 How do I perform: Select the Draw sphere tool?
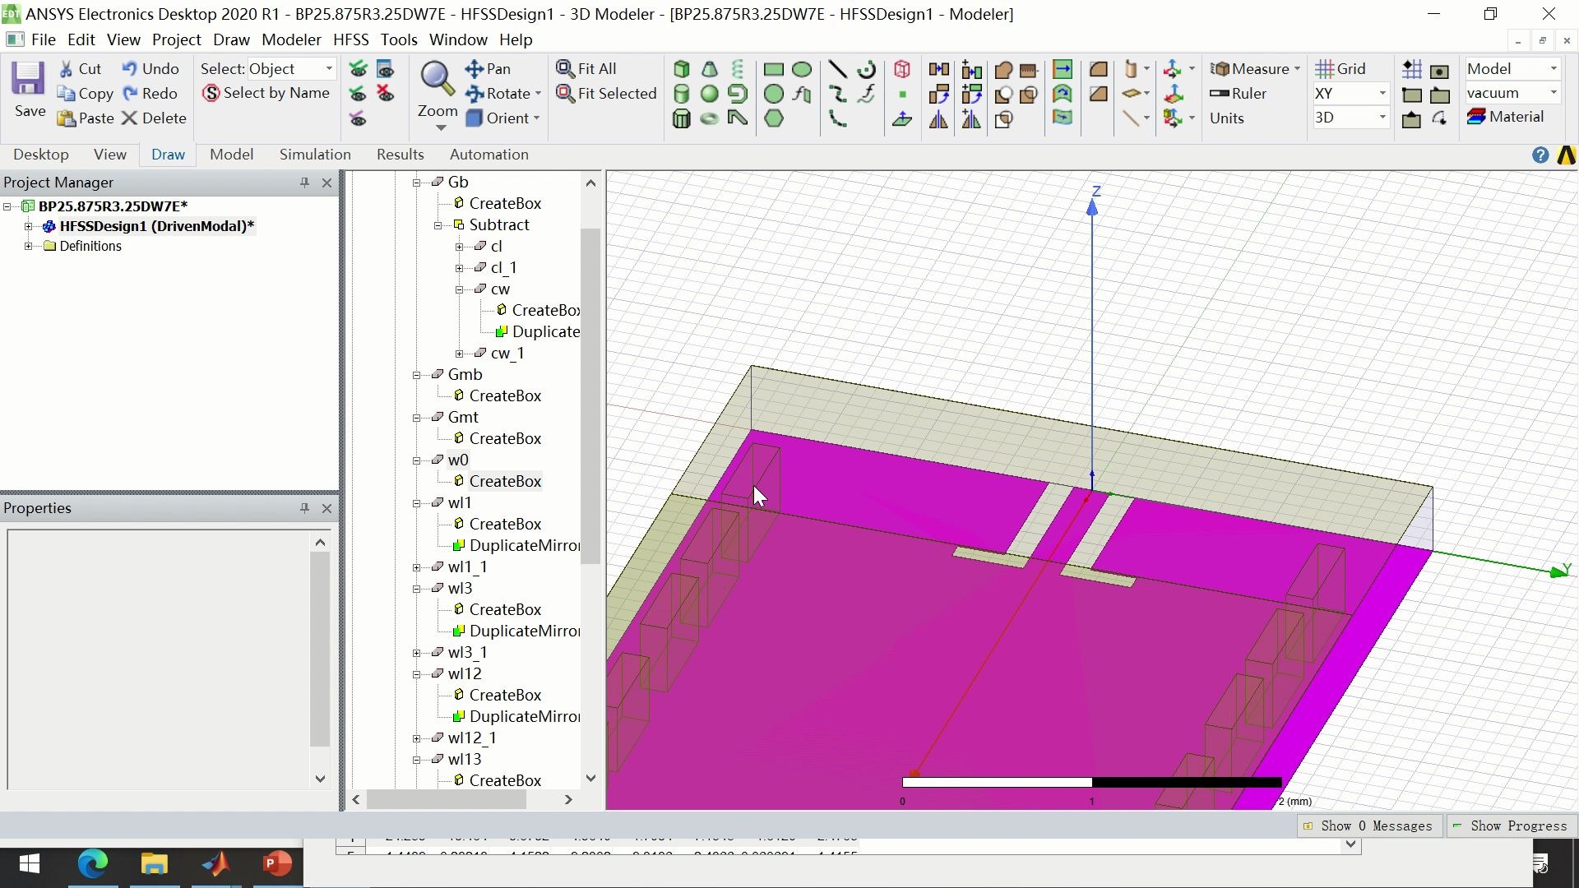[709, 94]
